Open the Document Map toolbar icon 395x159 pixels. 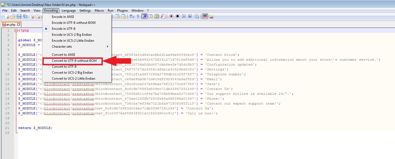tap(157, 16)
